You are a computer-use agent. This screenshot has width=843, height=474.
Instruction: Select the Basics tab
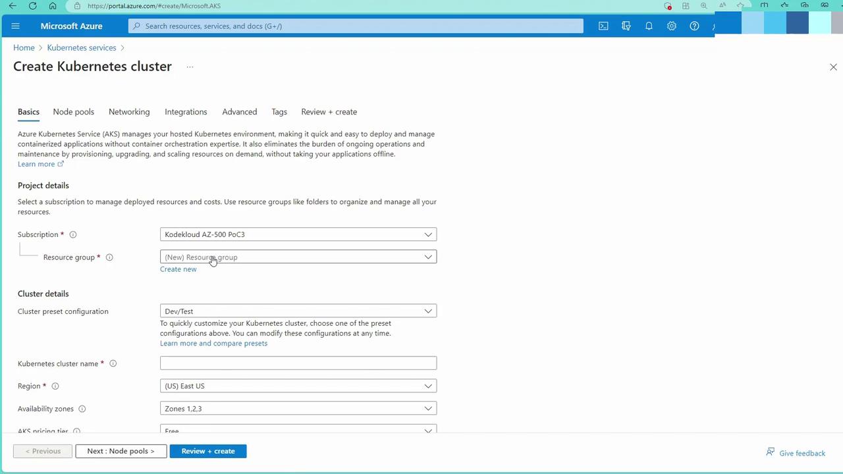tap(28, 112)
